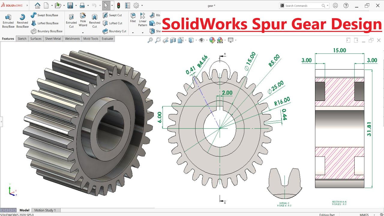Switch to the Features tab
Image resolution: width=384 pixels, height=216 pixels.
point(8,39)
